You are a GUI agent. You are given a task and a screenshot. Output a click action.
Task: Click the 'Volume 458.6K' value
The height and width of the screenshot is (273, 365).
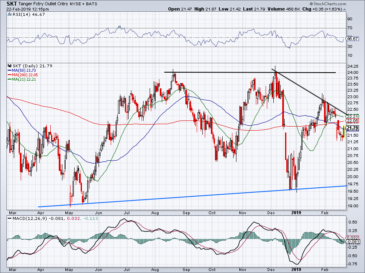(284, 9)
